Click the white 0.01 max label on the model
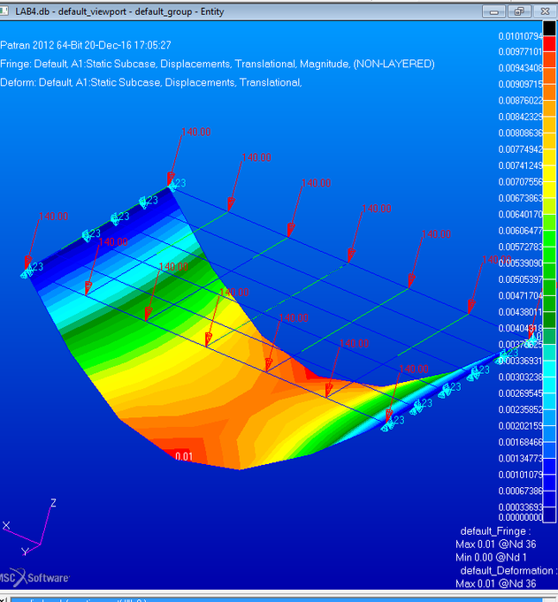Viewport: 558px width, 602px height. pyautogui.click(x=184, y=456)
